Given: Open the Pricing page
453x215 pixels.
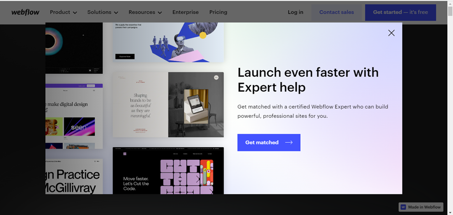Looking at the screenshot, I should [218, 13].
